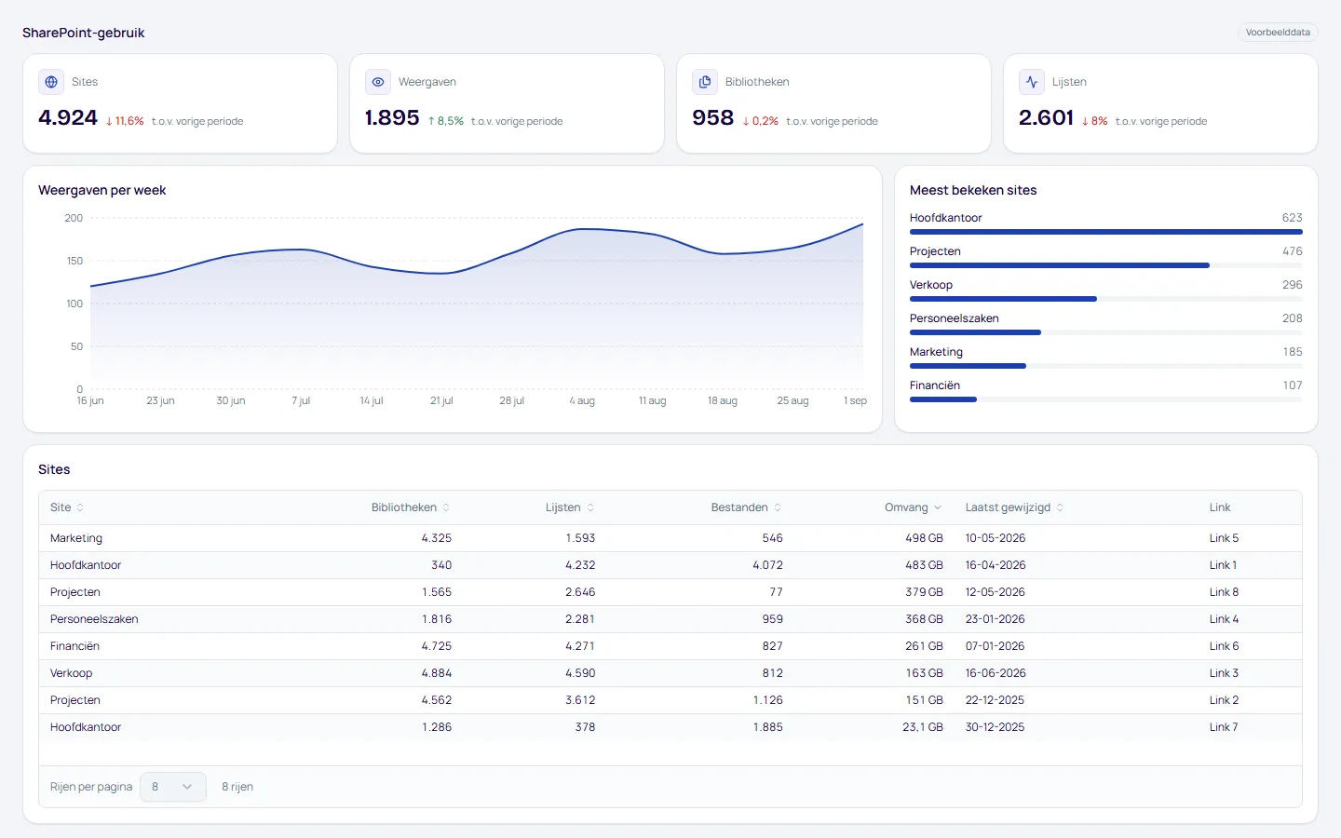
Task: Sort table by Laatst gewijzigd column
Action: [1014, 507]
